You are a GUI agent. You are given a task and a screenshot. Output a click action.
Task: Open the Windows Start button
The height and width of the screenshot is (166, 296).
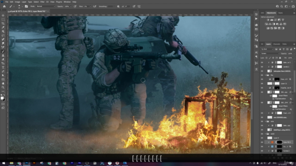pyautogui.click(x=4, y=163)
